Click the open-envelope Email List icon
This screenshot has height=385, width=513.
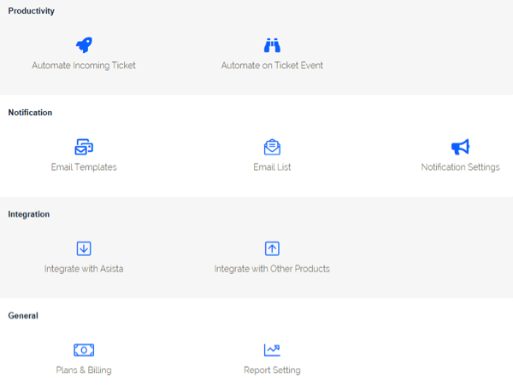click(x=272, y=147)
